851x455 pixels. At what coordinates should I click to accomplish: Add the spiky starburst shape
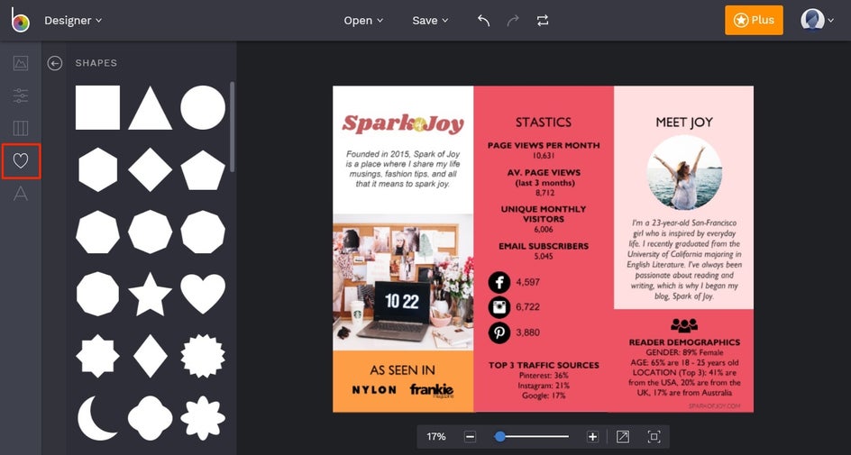tap(203, 356)
